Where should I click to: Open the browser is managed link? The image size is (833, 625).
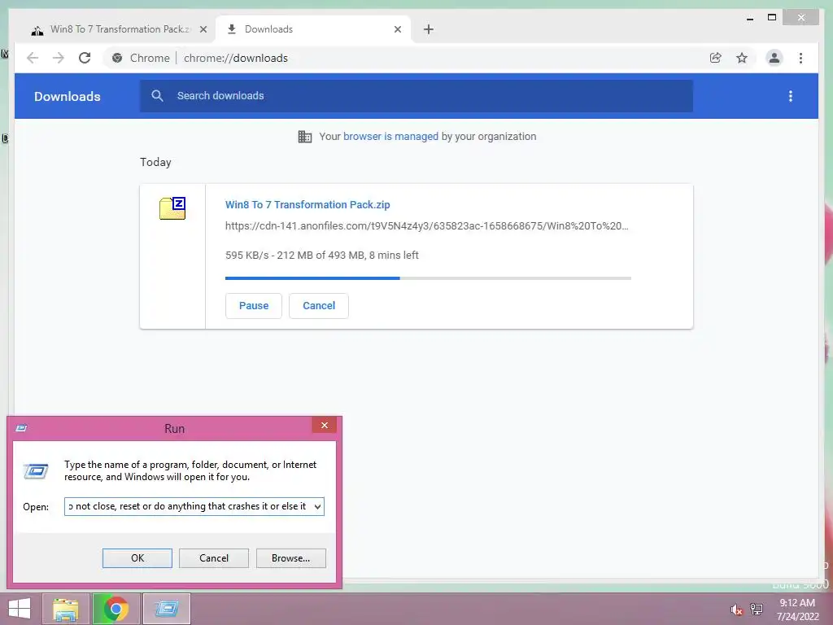point(390,137)
